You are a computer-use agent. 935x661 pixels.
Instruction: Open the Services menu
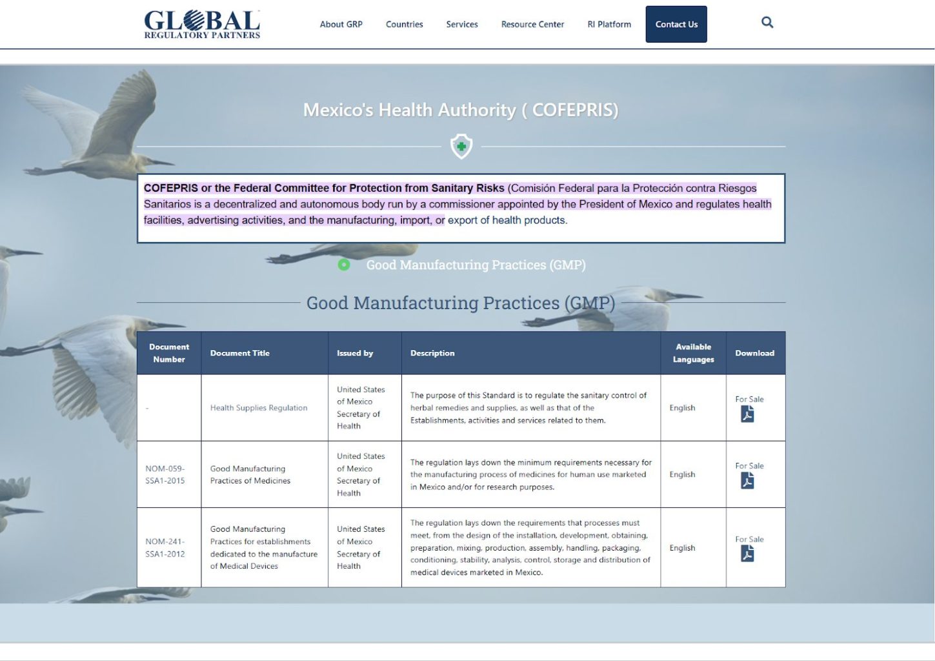click(x=462, y=25)
